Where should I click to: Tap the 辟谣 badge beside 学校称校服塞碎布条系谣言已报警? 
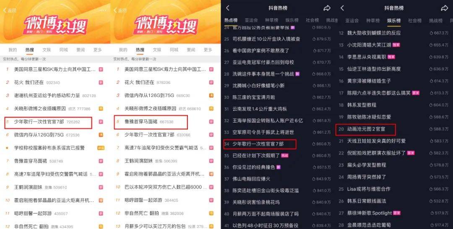click(x=101, y=148)
